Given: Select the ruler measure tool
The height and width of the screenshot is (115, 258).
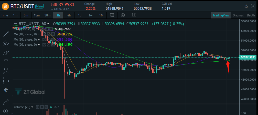Looking at the screenshot, I should click(x=6, y=102).
